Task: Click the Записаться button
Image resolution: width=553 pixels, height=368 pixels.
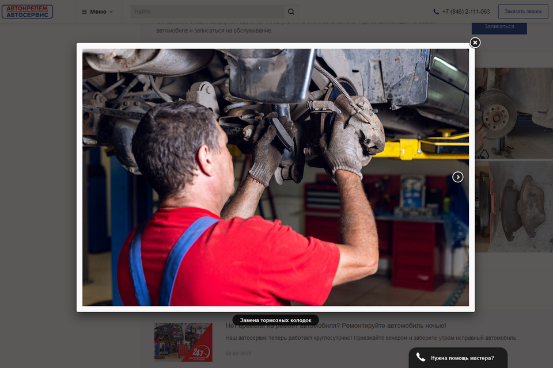Action: coord(499,27)
